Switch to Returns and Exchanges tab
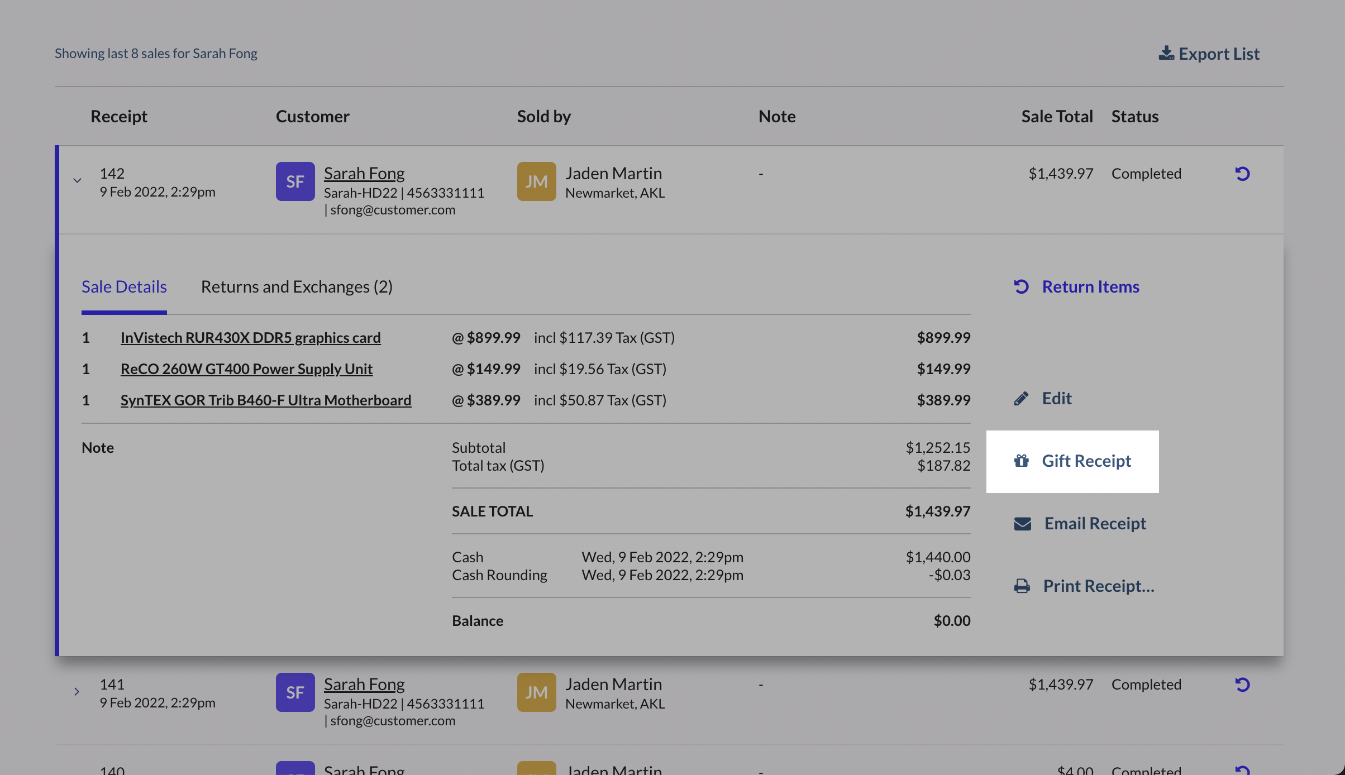 pyautogui.click(x=297, y=286)
